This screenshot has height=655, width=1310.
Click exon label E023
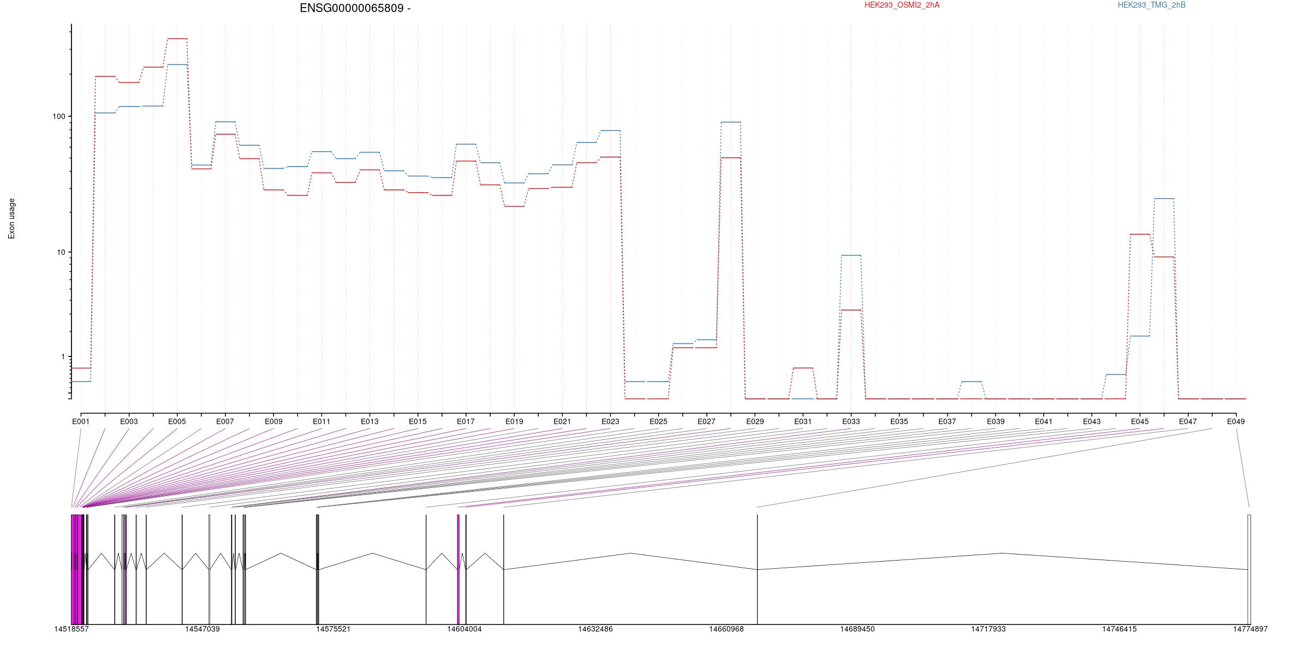[x=610, y=421]
